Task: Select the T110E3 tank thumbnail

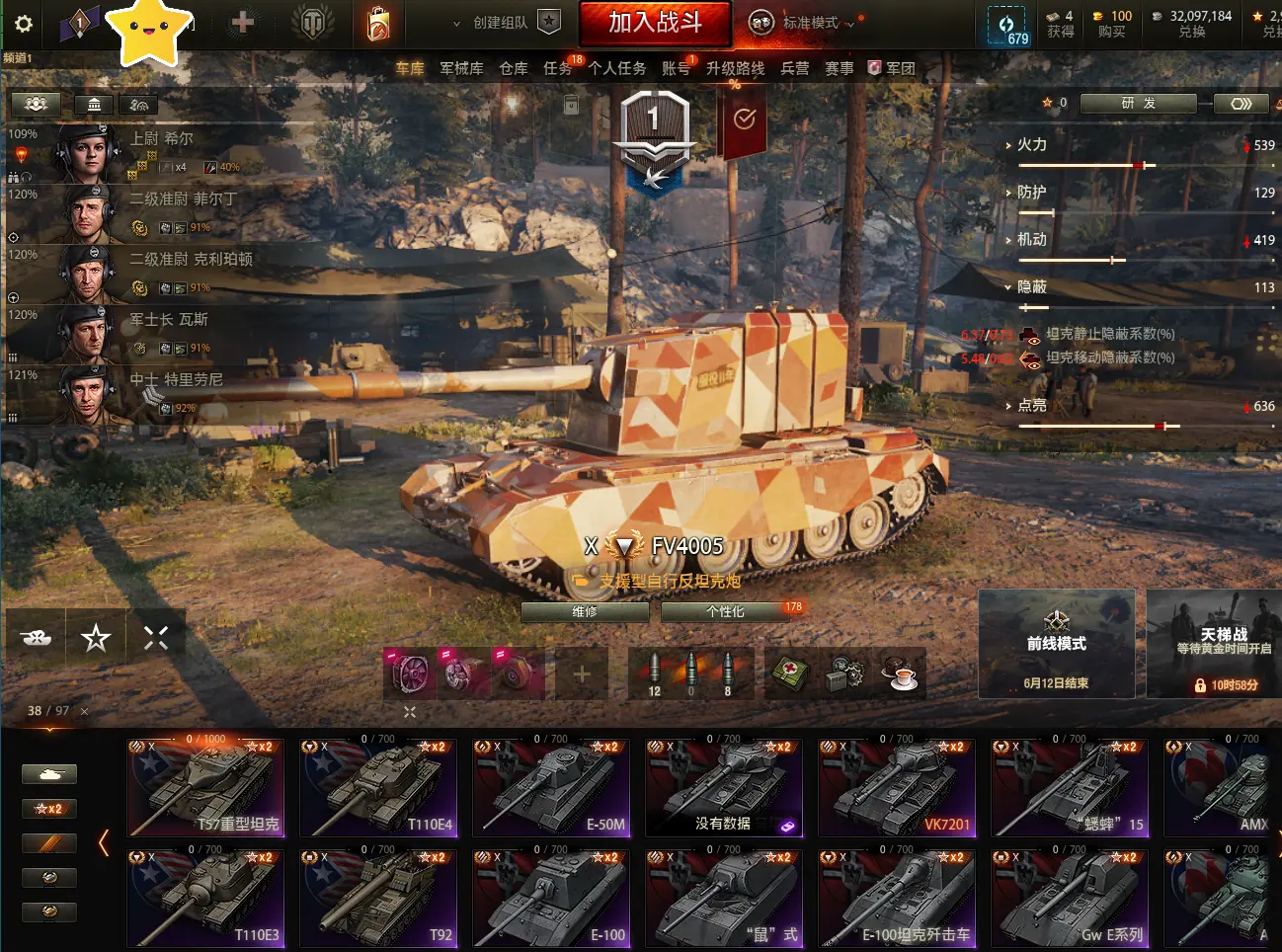Action: pyautogui.click(x=206, y=898)
